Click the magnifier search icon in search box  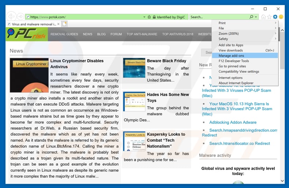251,17
